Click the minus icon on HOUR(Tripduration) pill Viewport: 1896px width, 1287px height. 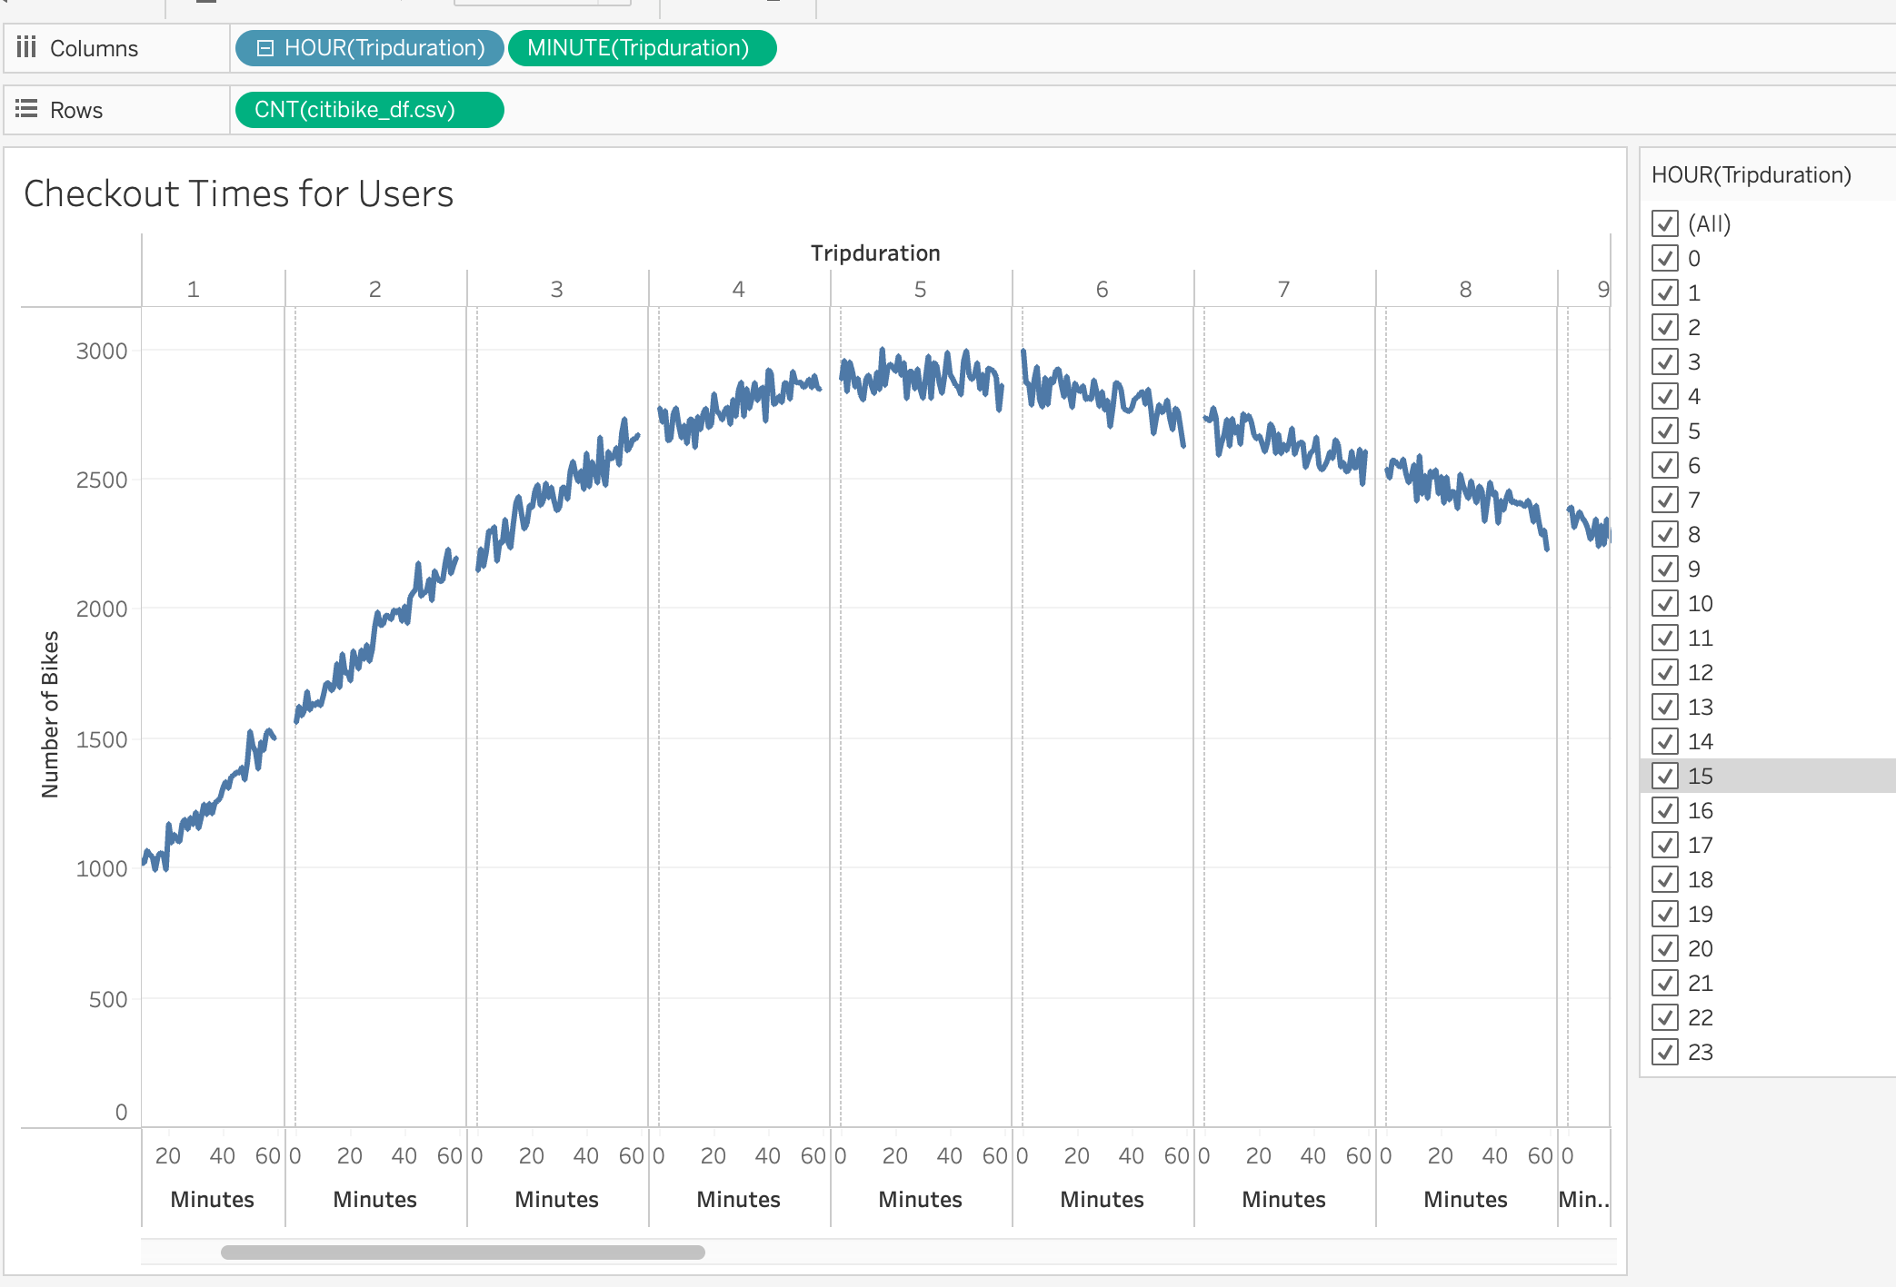[264, 48]
